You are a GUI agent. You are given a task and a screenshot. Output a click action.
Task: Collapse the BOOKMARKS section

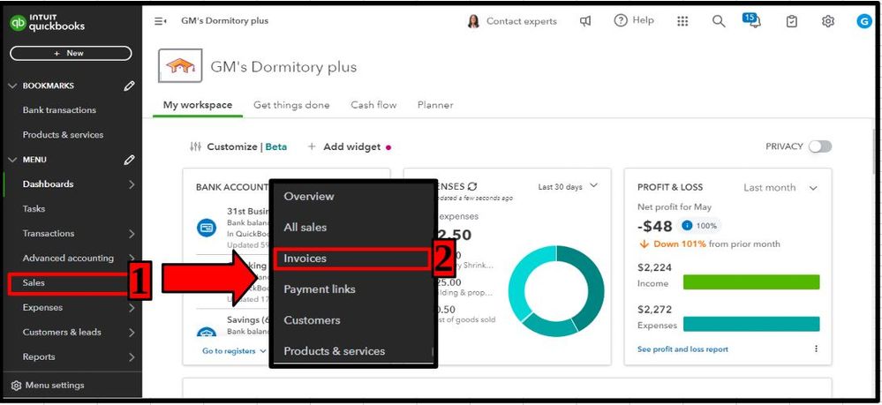[13, 86]
